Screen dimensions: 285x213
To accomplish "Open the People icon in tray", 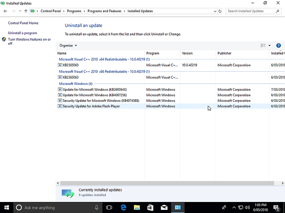I will [x=224, y=207].
